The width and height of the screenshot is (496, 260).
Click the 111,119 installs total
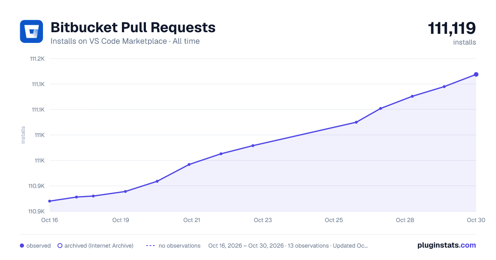pos(452,28)
